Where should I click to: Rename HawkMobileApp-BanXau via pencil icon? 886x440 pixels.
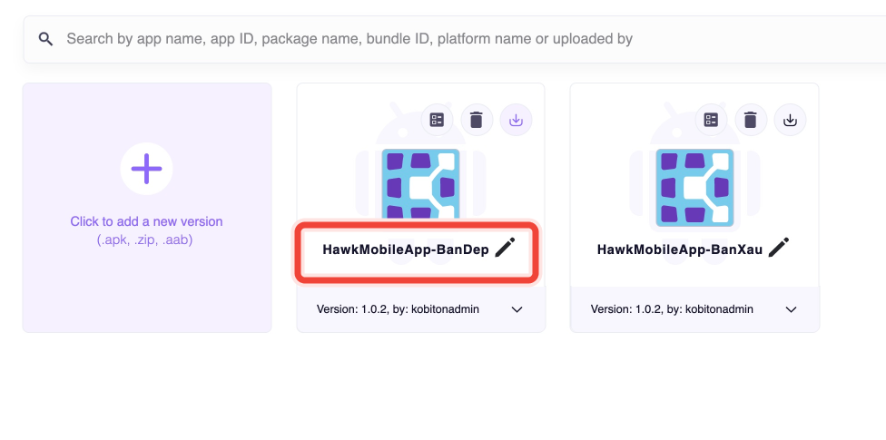point(779,248)
